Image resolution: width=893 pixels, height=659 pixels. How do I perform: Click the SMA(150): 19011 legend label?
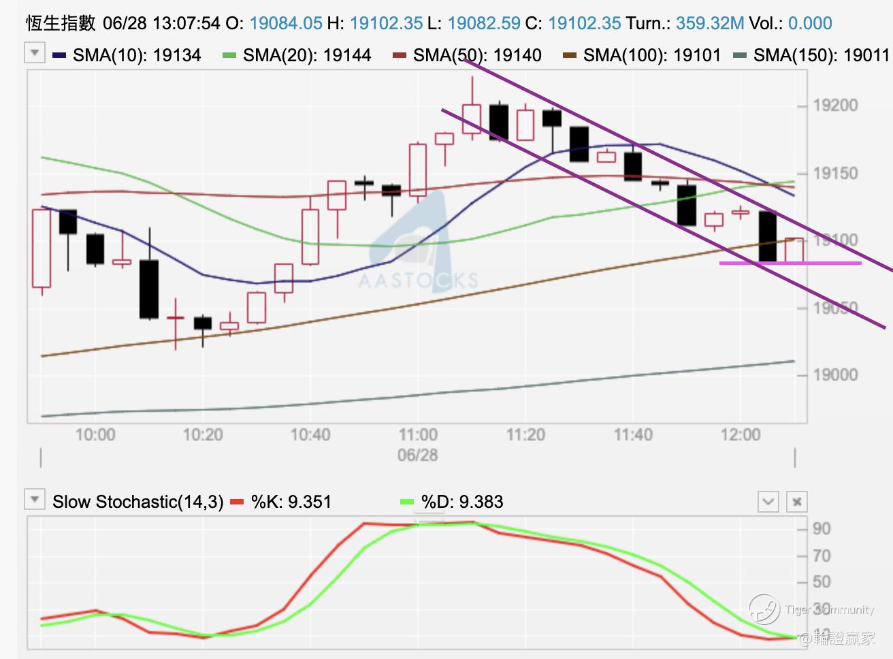click(x=822, y=55)
